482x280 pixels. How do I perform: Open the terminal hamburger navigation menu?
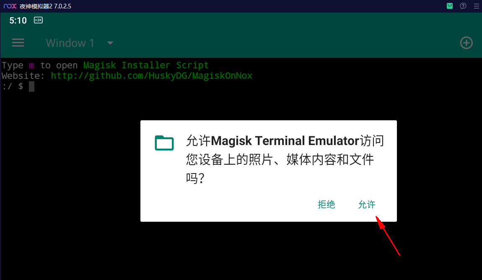coord(18,43)
